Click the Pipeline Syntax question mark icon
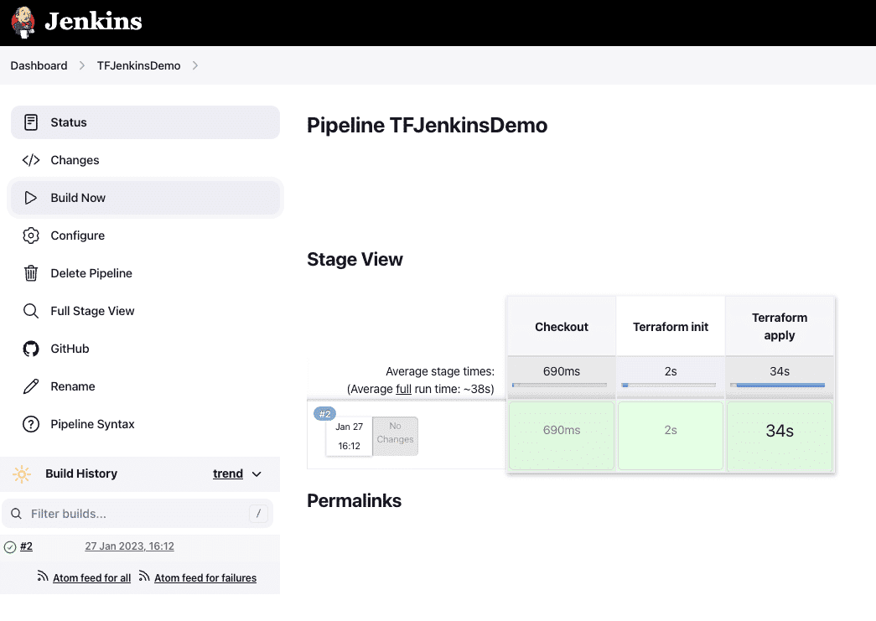 click(31, 424)
